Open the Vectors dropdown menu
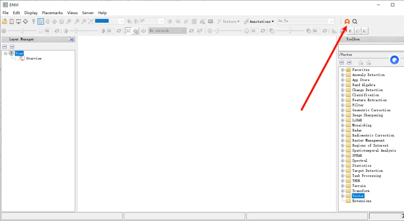Image resolution: width=404 pixels, height=221 pixels. pyautogui.click(x=229, y=22)
